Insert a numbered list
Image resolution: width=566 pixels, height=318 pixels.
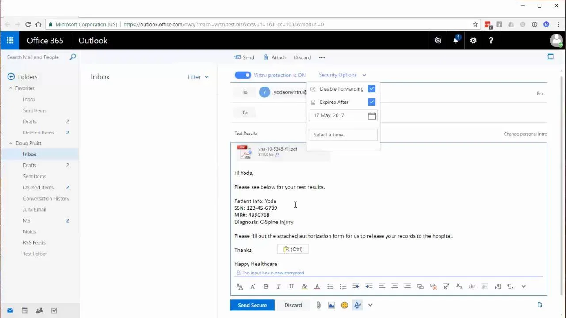pos(343,287)
